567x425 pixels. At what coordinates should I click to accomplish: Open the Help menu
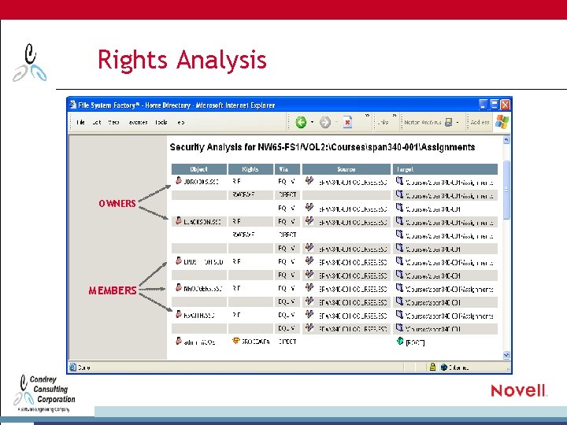(x=180, y=123)
